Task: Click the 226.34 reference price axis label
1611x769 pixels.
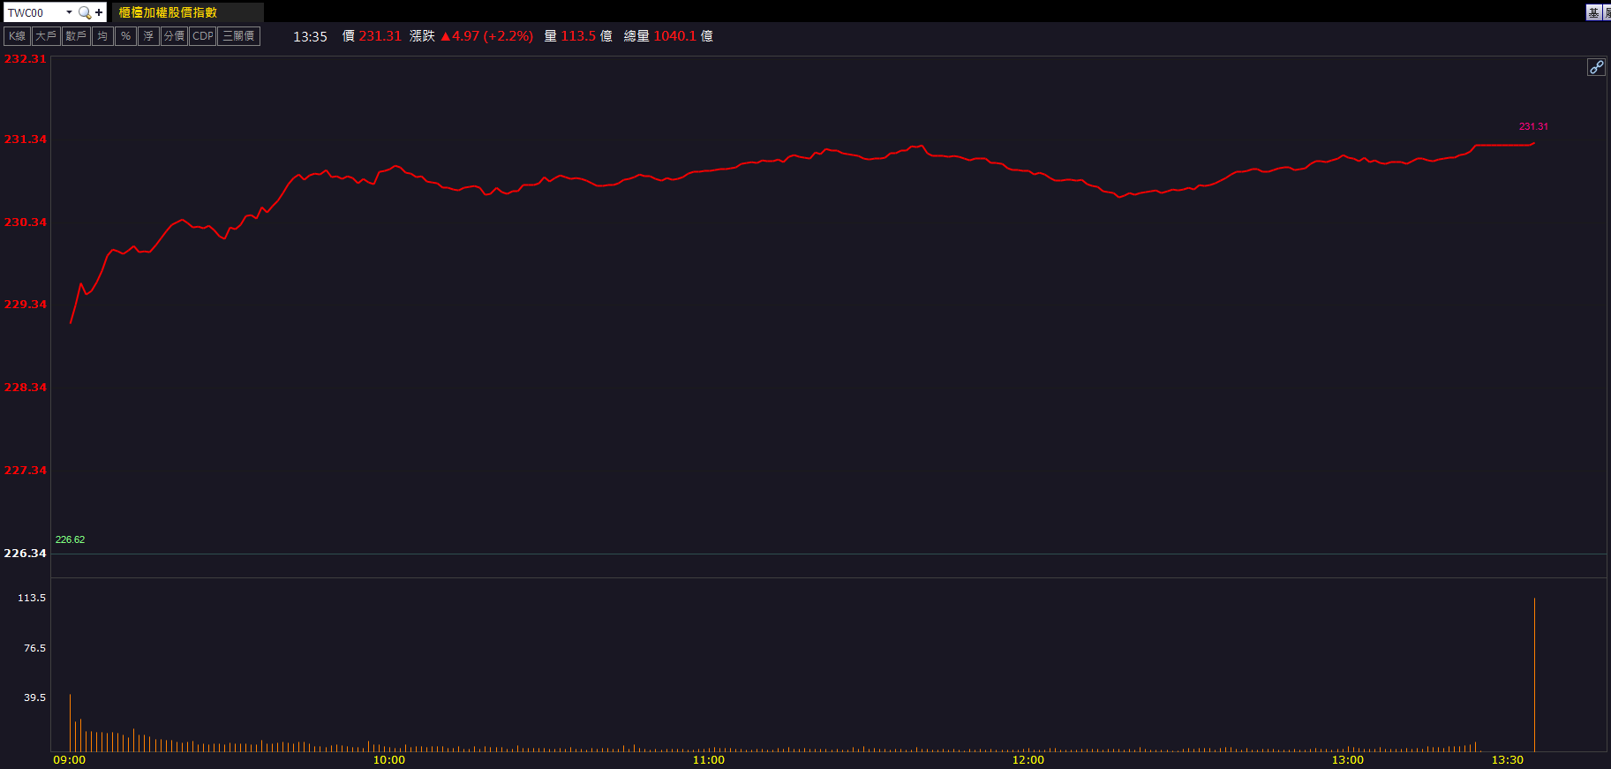Action: coord(25,554)
